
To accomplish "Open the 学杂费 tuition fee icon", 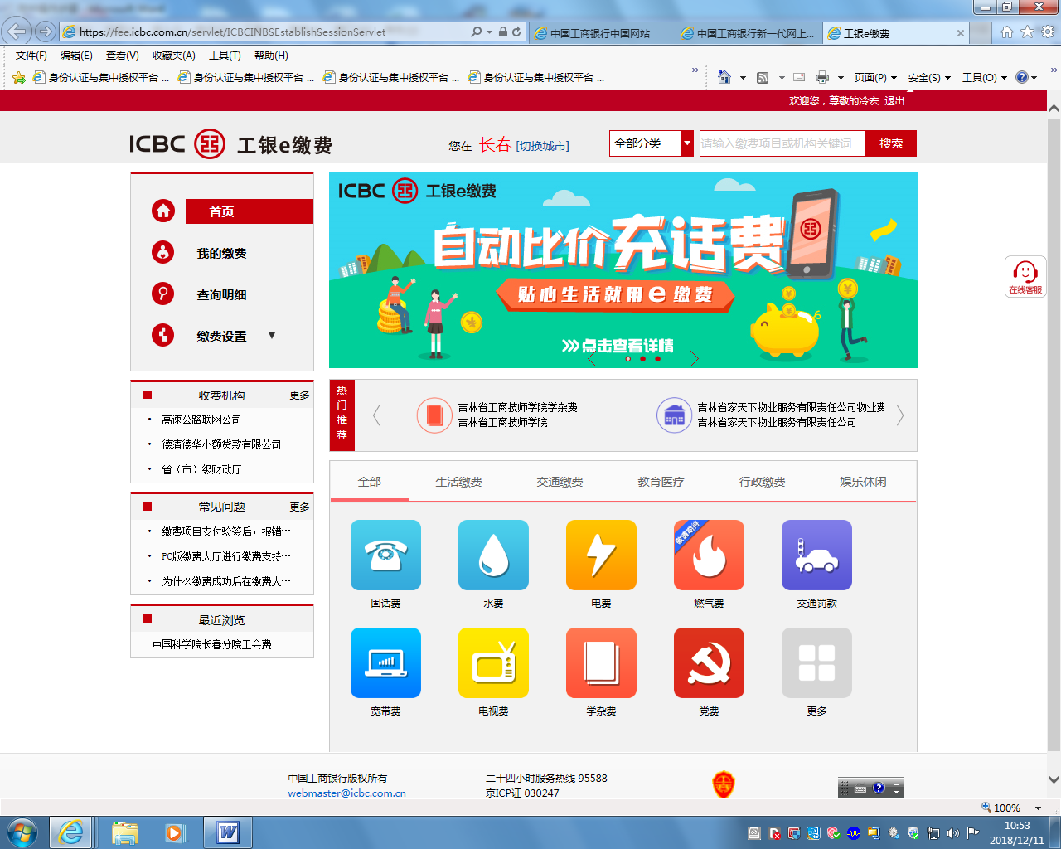I will tap(601, 662).
